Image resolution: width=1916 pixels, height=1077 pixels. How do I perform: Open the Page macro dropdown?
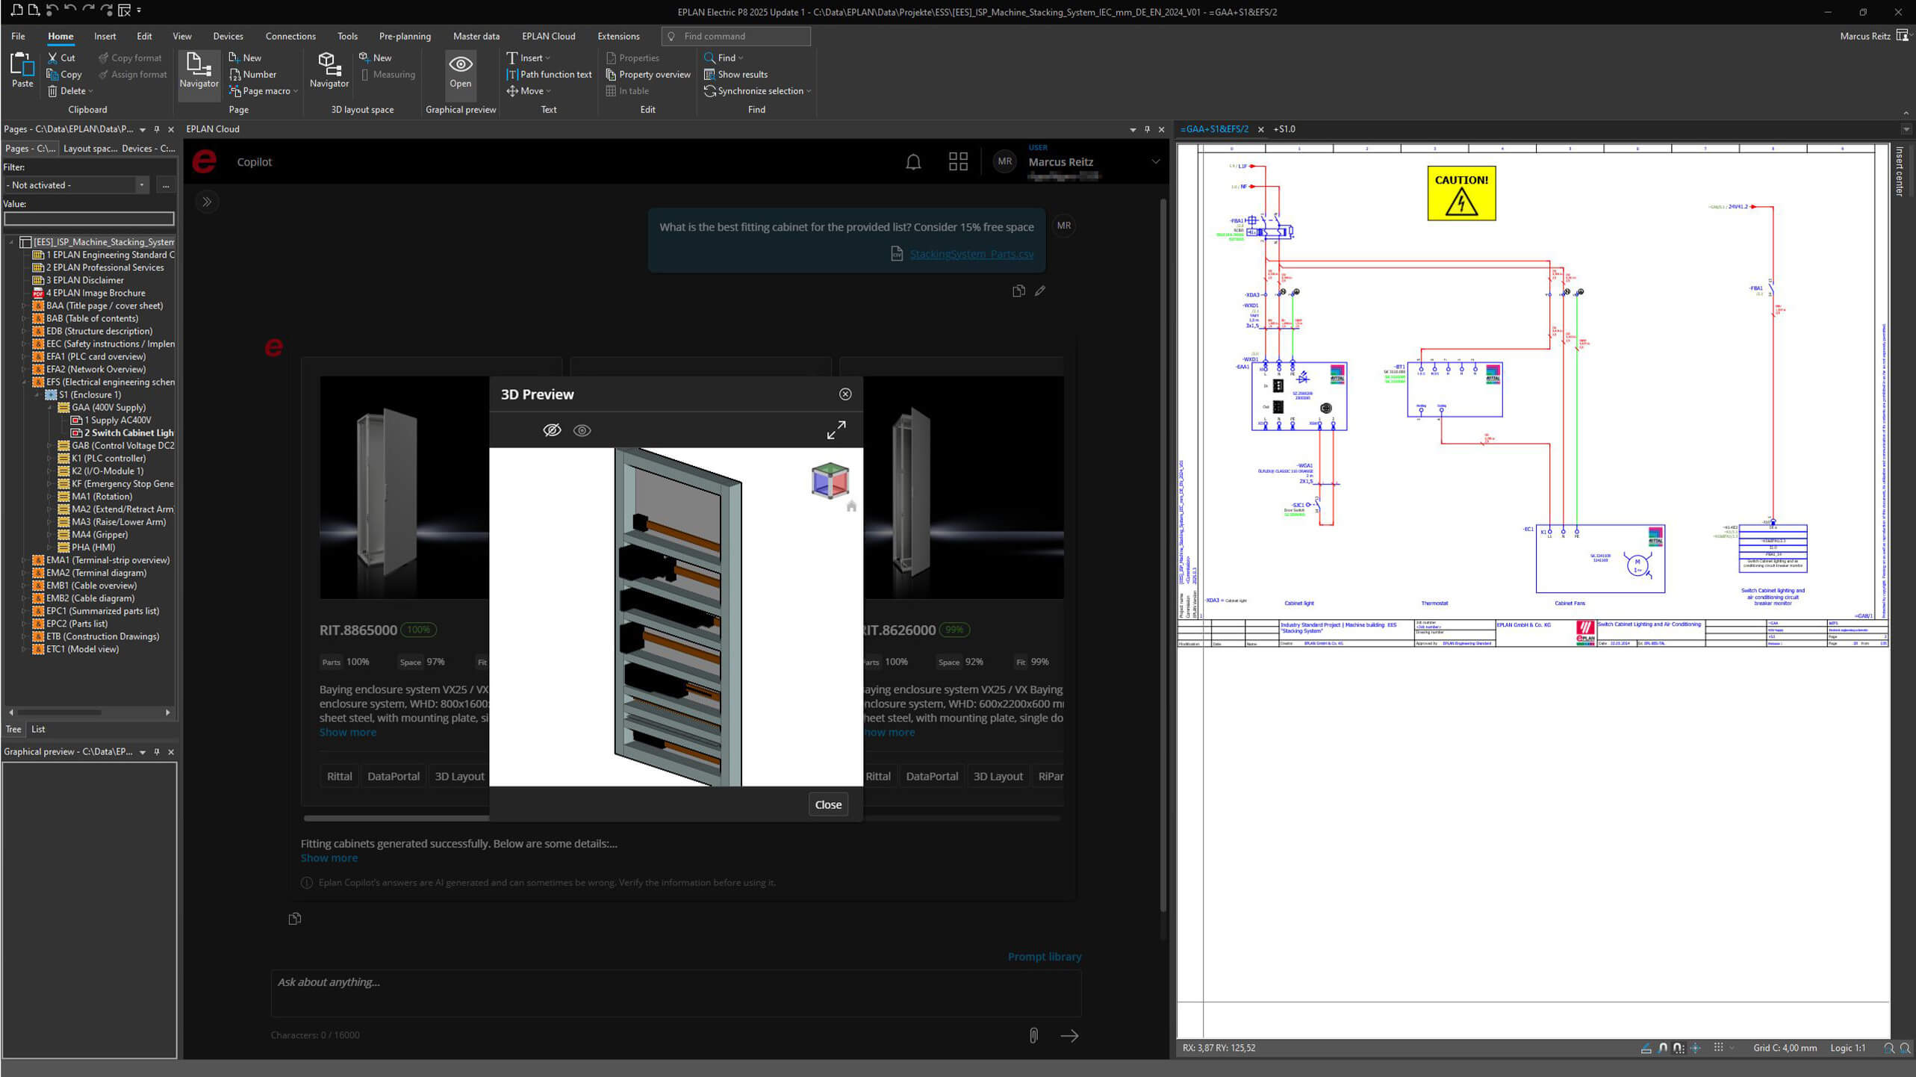click(296, 90)
